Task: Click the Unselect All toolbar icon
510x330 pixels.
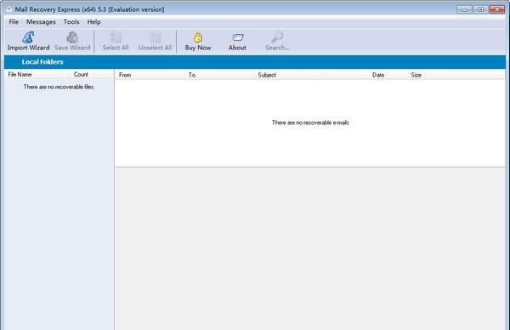Action: [155, 42]
